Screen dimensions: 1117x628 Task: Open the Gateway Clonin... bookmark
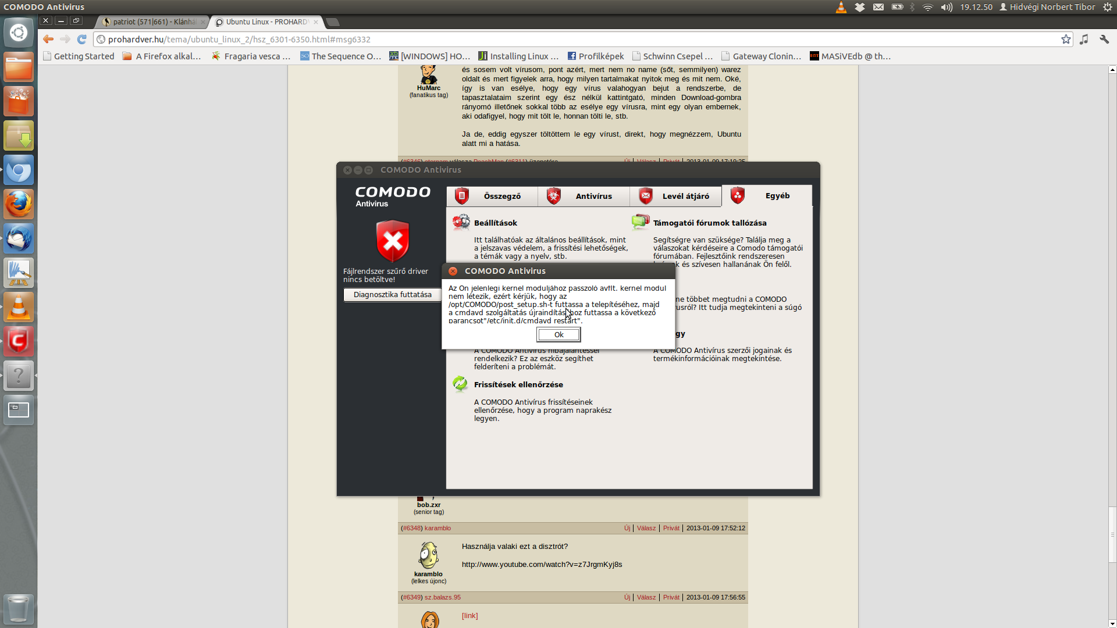[762, 56]
